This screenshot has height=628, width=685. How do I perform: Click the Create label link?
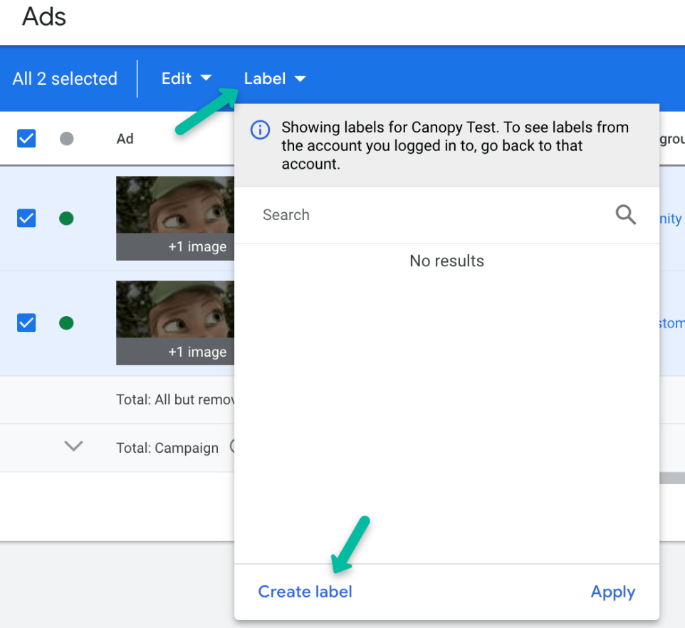[x=305, y=592]
